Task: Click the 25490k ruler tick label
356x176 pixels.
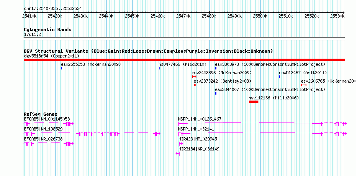Action: tap(234, 16)
